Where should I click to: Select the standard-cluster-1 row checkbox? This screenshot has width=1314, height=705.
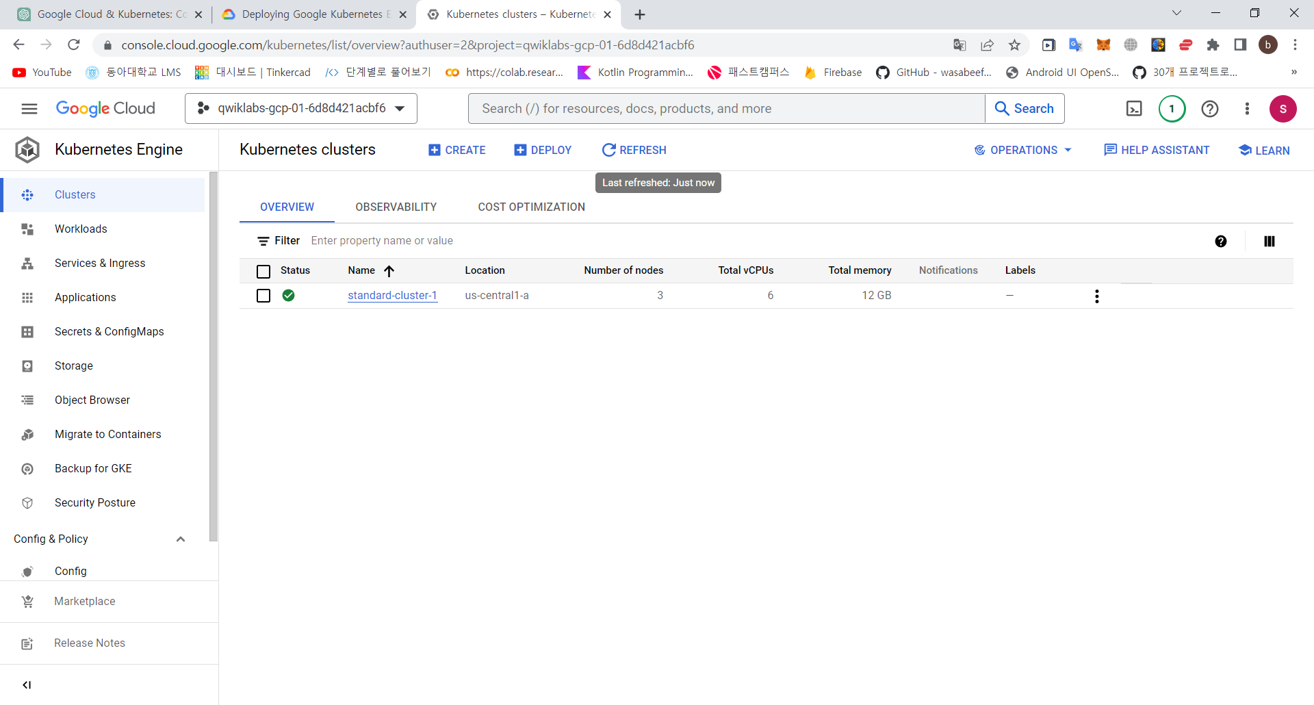coord(263,296)
